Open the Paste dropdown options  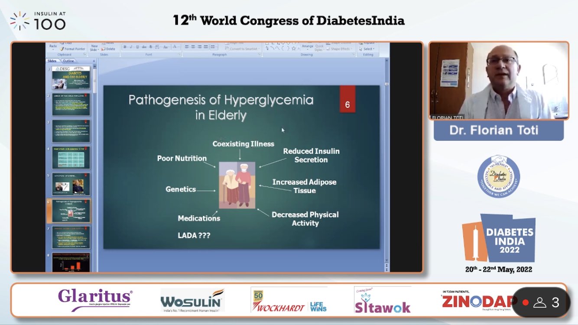53,49
